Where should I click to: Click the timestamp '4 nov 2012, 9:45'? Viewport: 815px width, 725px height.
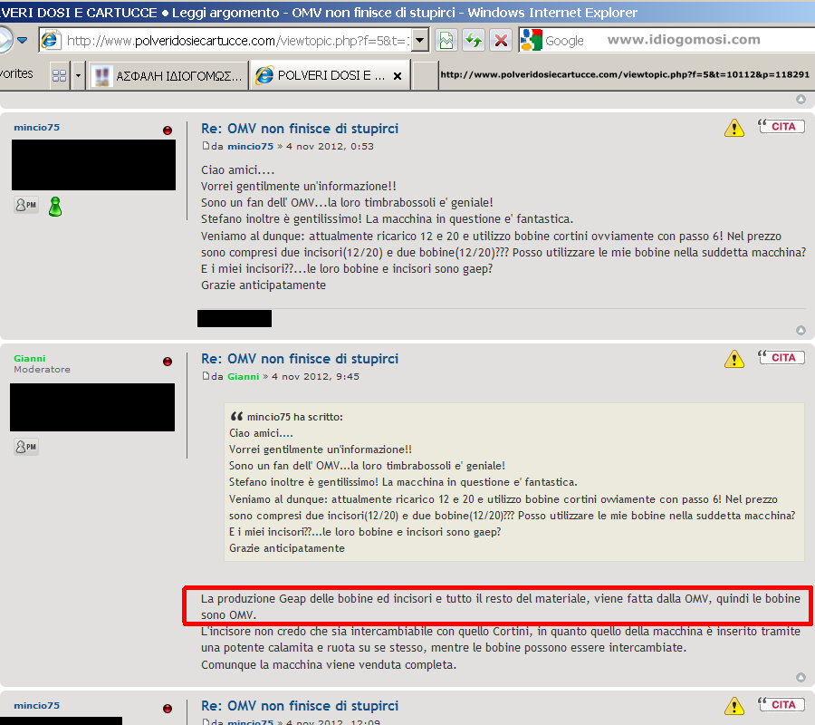[315, 376]
